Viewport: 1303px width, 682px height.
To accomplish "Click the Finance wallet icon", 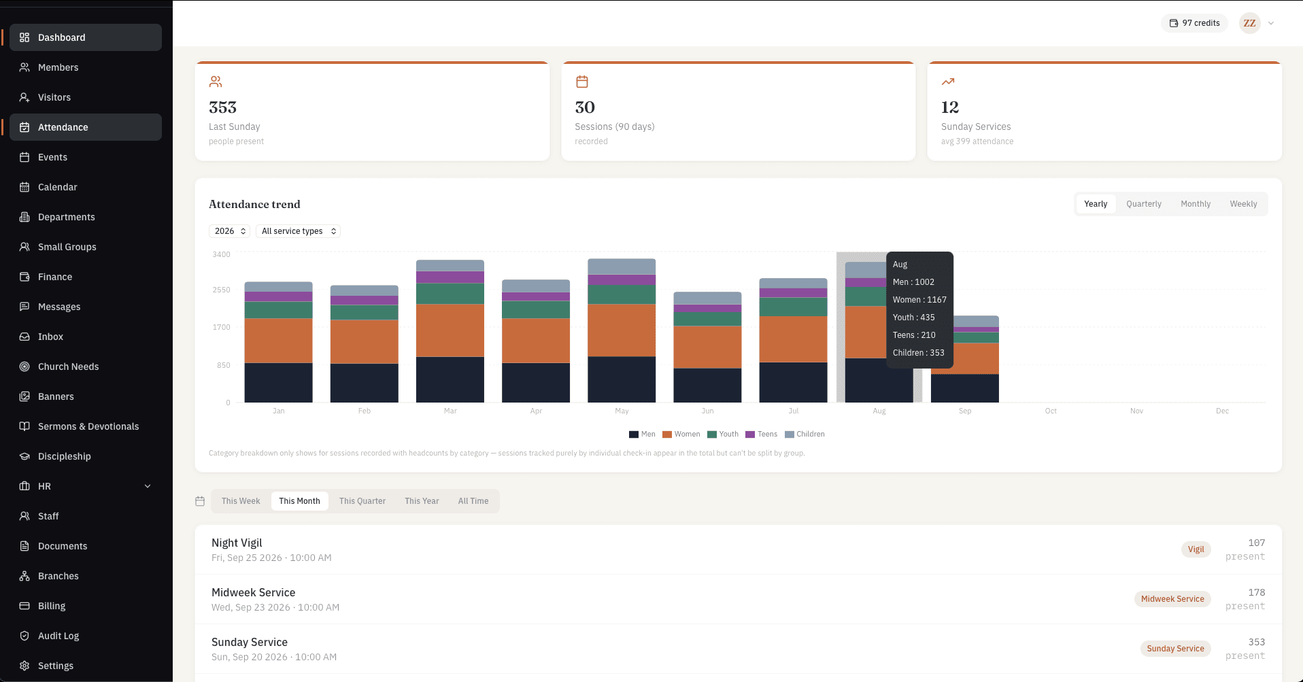I will 24,277.
